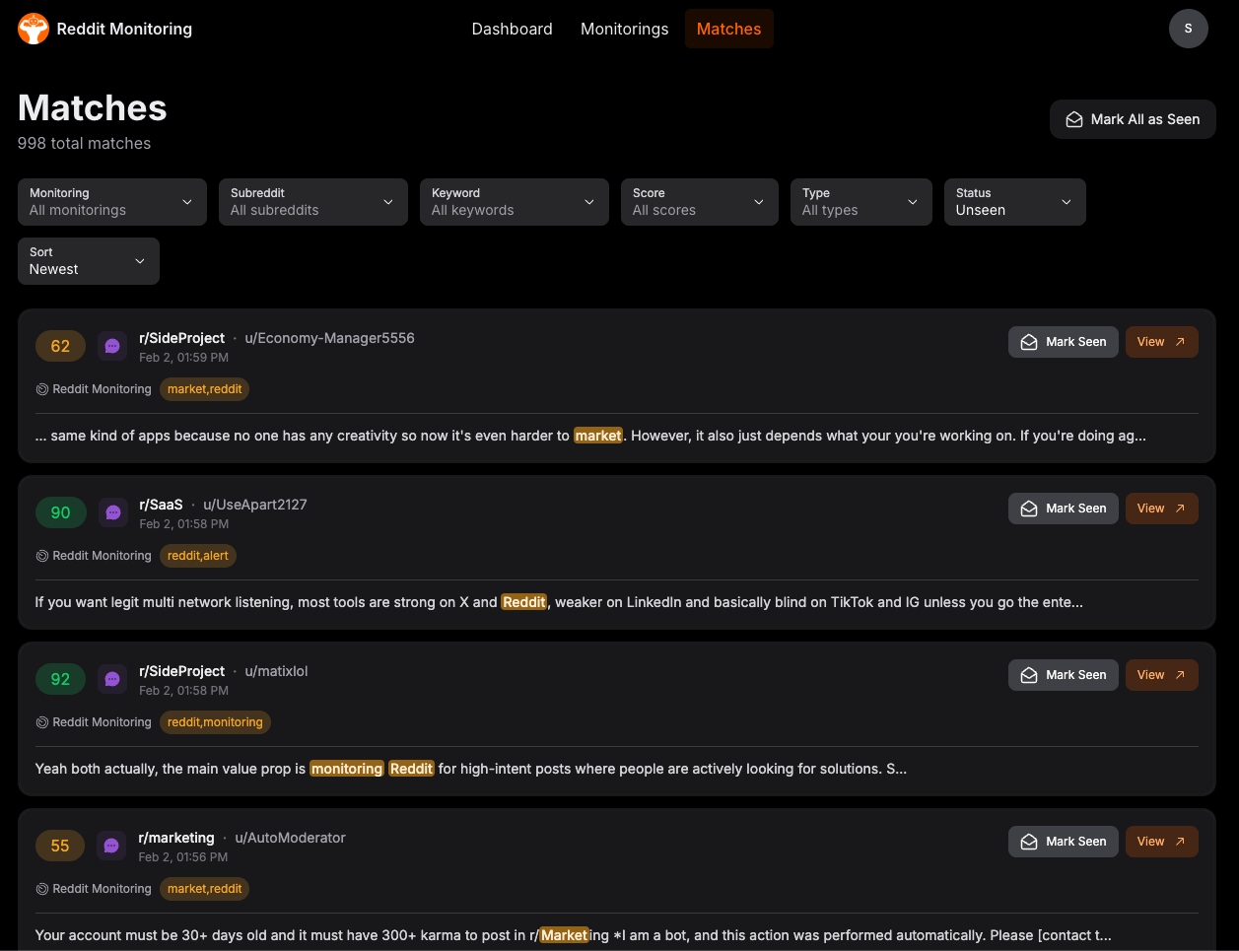Viewport: 1239px width, 951px height.
Task: Open the user profile avatar with letter S
Action: tap(1188, 29)
